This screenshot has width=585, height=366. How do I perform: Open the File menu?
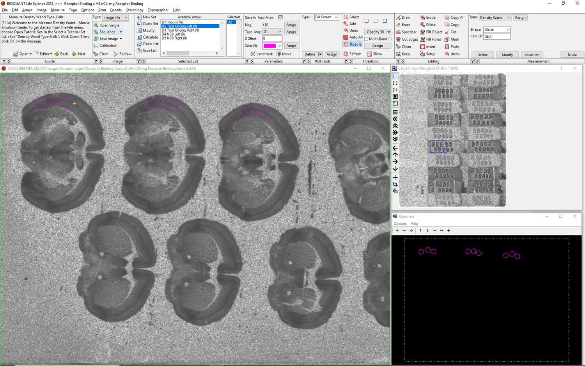point(5,10)
